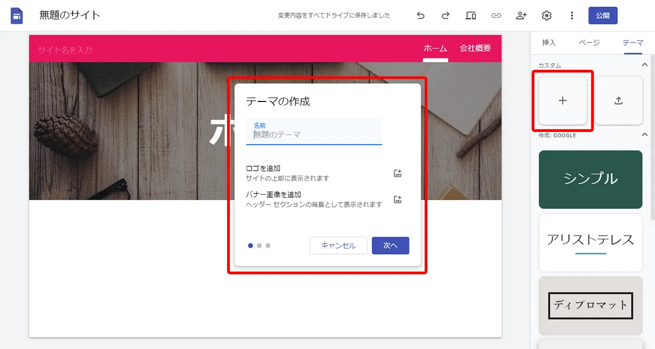
Task: Switch to the ページ tab
Action: [x=589, y=42]
